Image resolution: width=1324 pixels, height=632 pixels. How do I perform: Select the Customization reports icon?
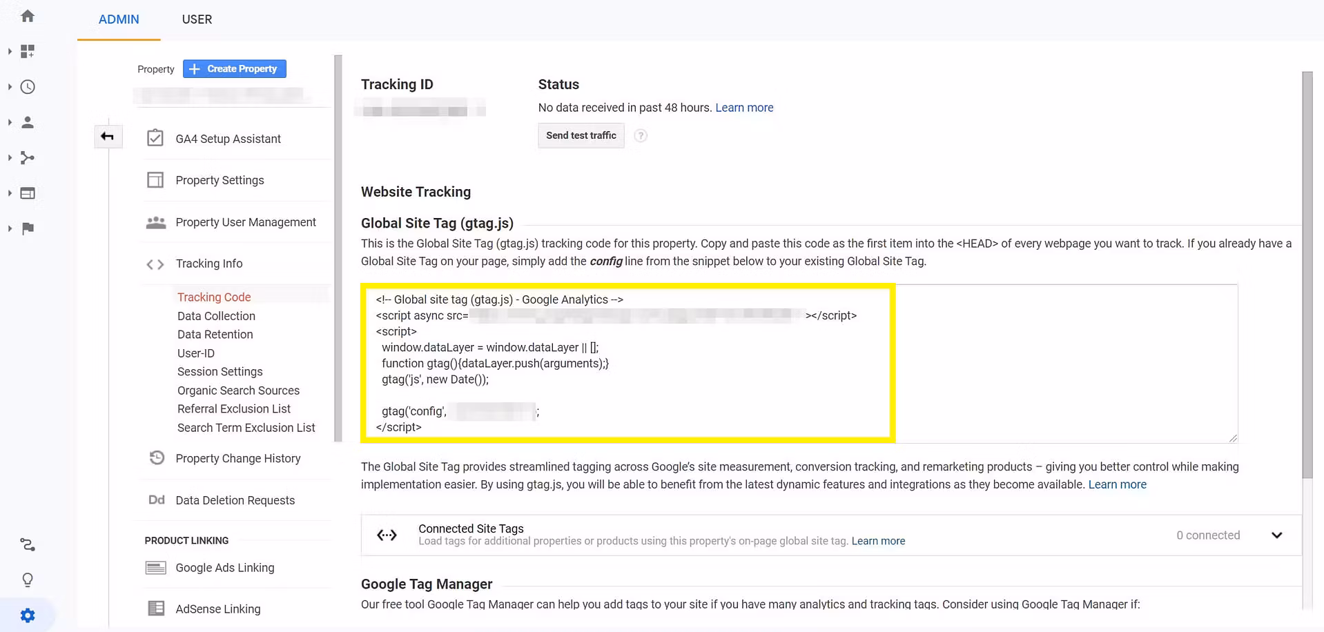pyautogui.click(x=28, y=51)
